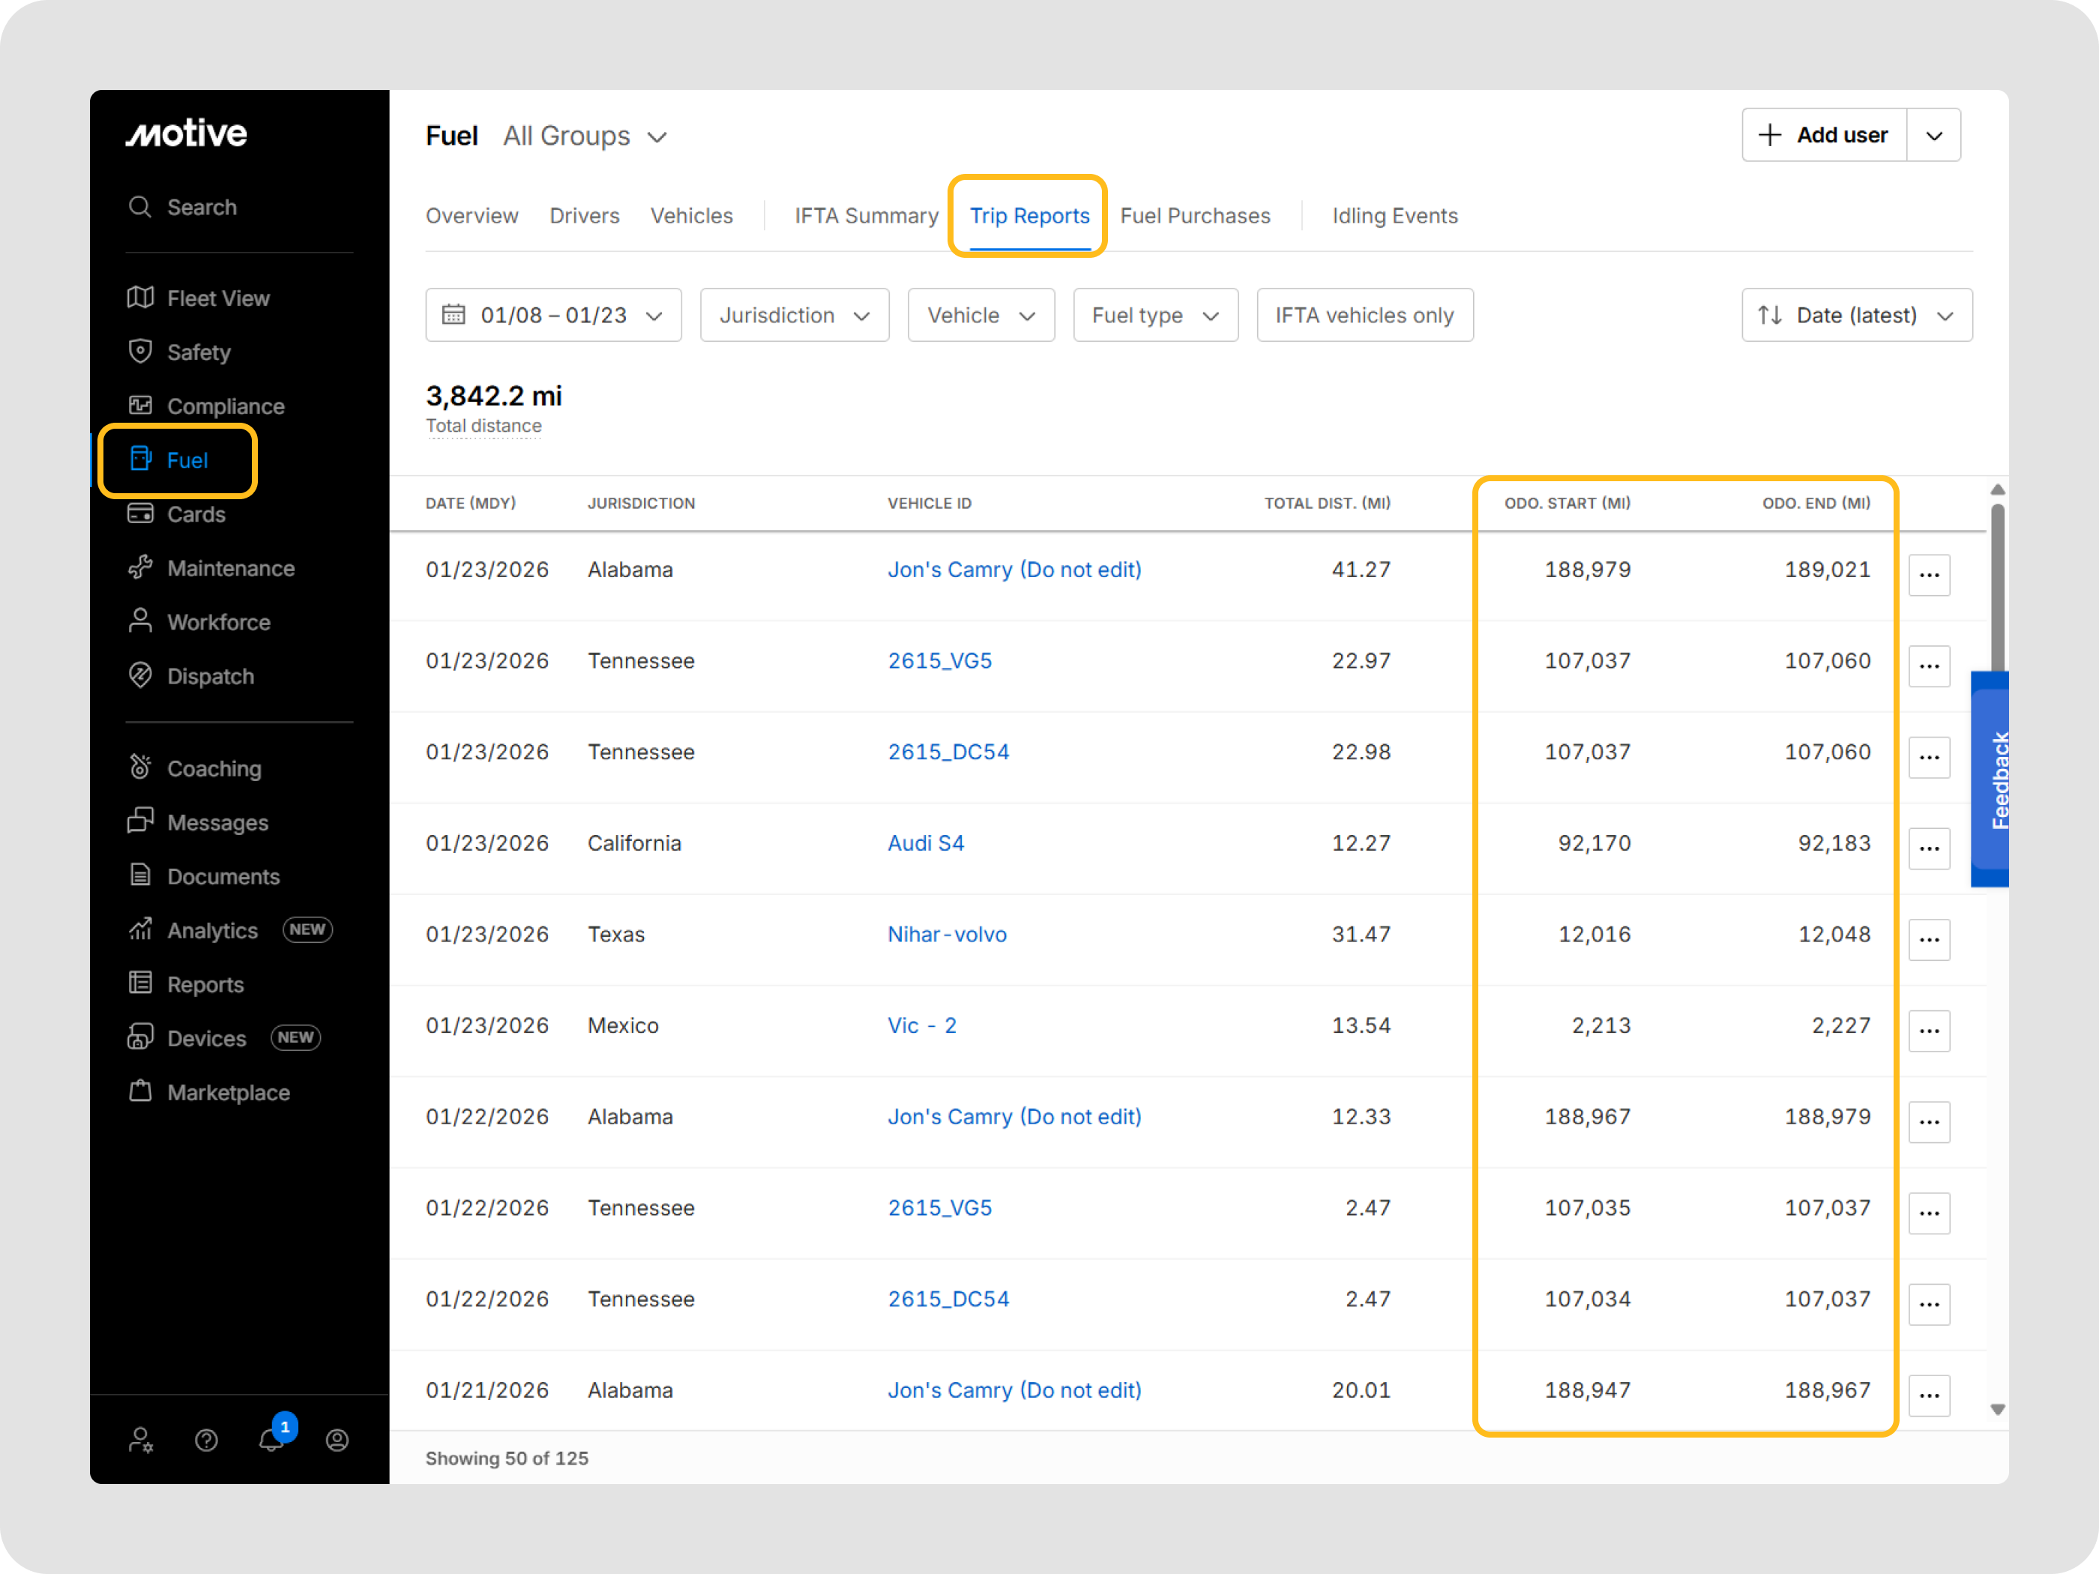This screenshot has width=2099, height=1574.
Task: Open the Audi S4 vehicle link
Action: coord(925,843)
